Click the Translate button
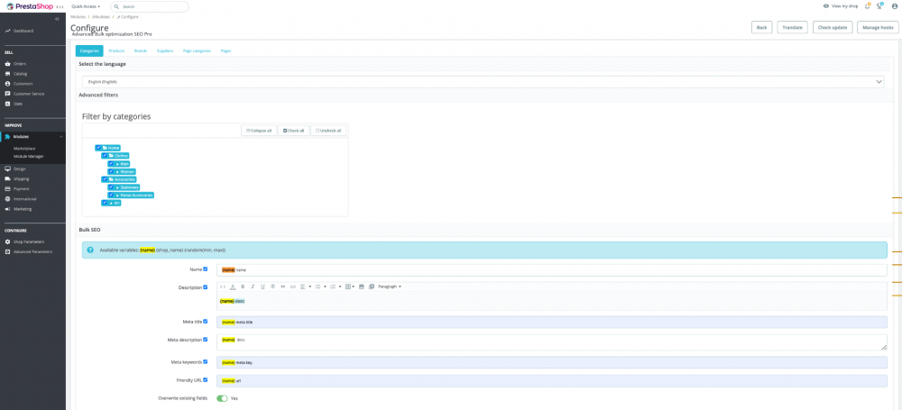This screenshot has height=410, width=902. 793,27
